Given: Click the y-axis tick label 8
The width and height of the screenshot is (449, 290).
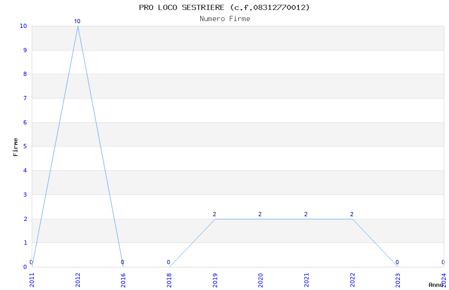Looking at the screenshot, I should [25, 74].
